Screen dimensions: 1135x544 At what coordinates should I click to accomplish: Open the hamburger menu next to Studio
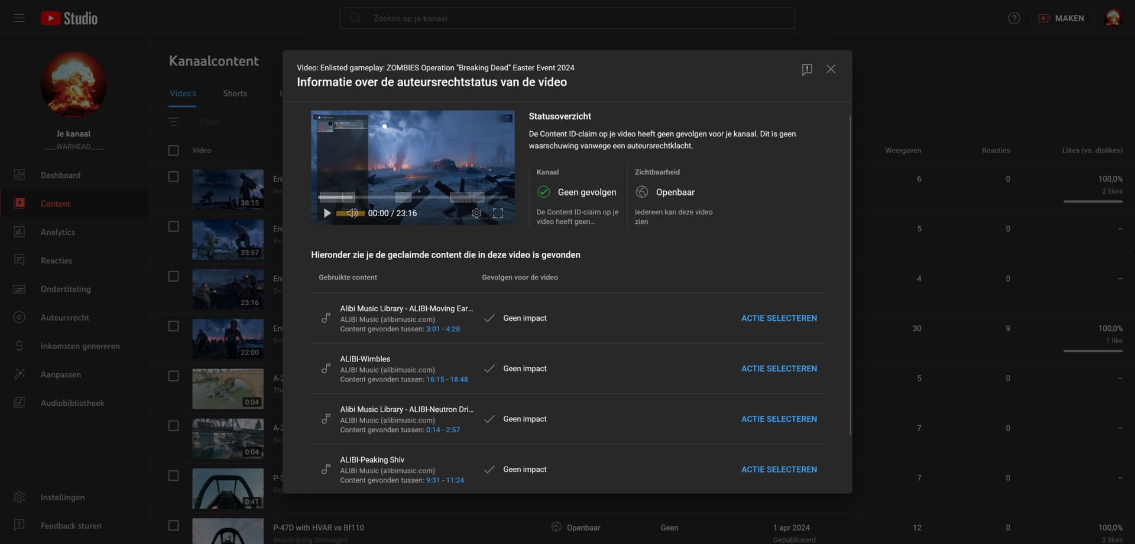pyautogui.click(x=20, y=18)
